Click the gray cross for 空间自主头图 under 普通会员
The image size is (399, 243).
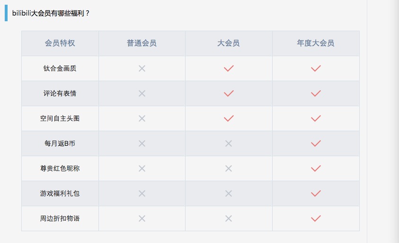142,118
